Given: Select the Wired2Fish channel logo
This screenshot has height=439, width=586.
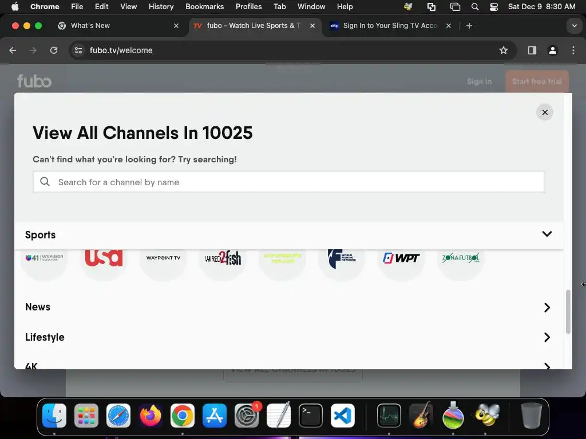Looking at the screenshot, I should click(x=223, y=258).
